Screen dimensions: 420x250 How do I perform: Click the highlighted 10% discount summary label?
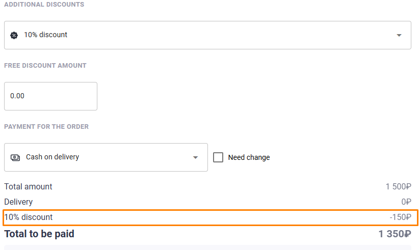[29, 217]
